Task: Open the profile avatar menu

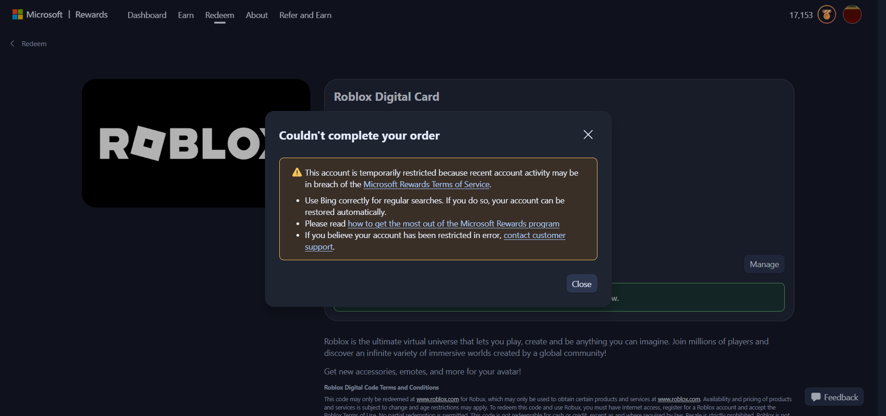Action: tap(852, 15)
